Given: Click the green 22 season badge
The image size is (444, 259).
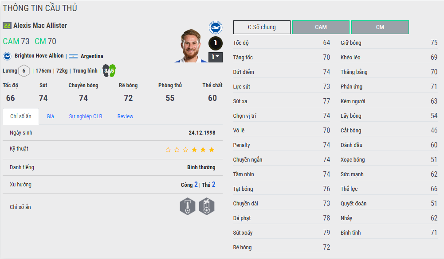Looking at the screenshot, I should tap(7, 26).
